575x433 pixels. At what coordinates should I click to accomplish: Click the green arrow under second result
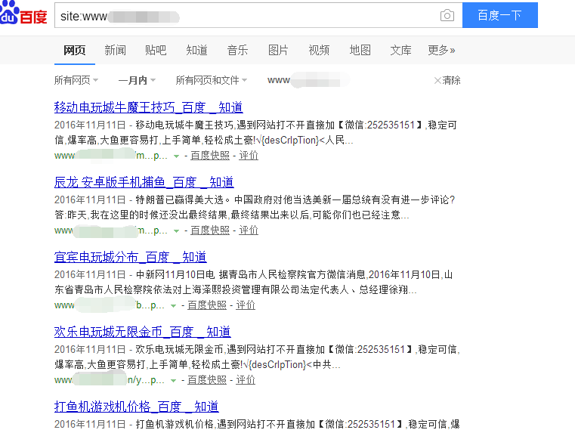coord(176,230)
